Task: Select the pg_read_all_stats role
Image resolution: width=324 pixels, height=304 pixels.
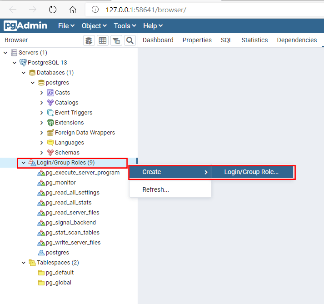Action: pyautogui.click(x=69, y=203)
